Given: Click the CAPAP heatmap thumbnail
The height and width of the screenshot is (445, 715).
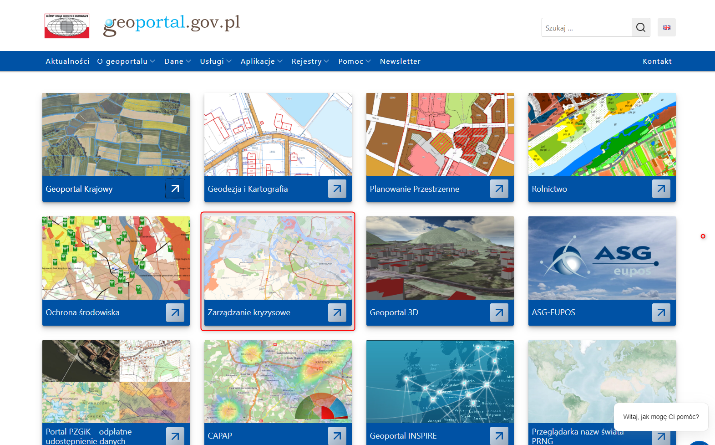Looking at the screenshot, I should (278, 382).
